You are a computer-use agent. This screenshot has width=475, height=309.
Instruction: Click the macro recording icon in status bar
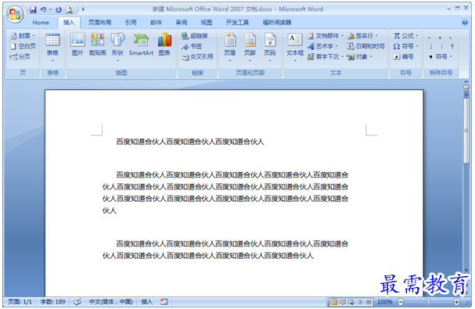(164, 302)
